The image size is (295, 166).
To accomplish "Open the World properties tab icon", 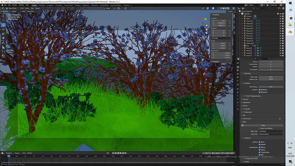I will click(238, 80).
